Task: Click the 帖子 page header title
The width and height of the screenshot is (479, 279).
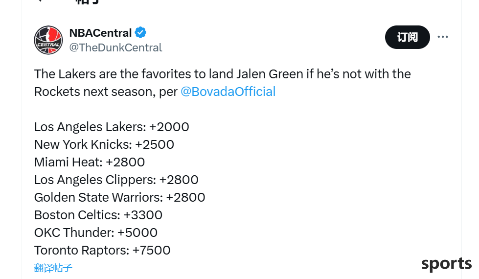Action: (x=87, y=2)
